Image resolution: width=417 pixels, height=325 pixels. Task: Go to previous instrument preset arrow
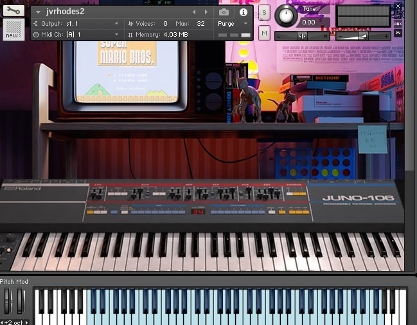pos(194,12)
